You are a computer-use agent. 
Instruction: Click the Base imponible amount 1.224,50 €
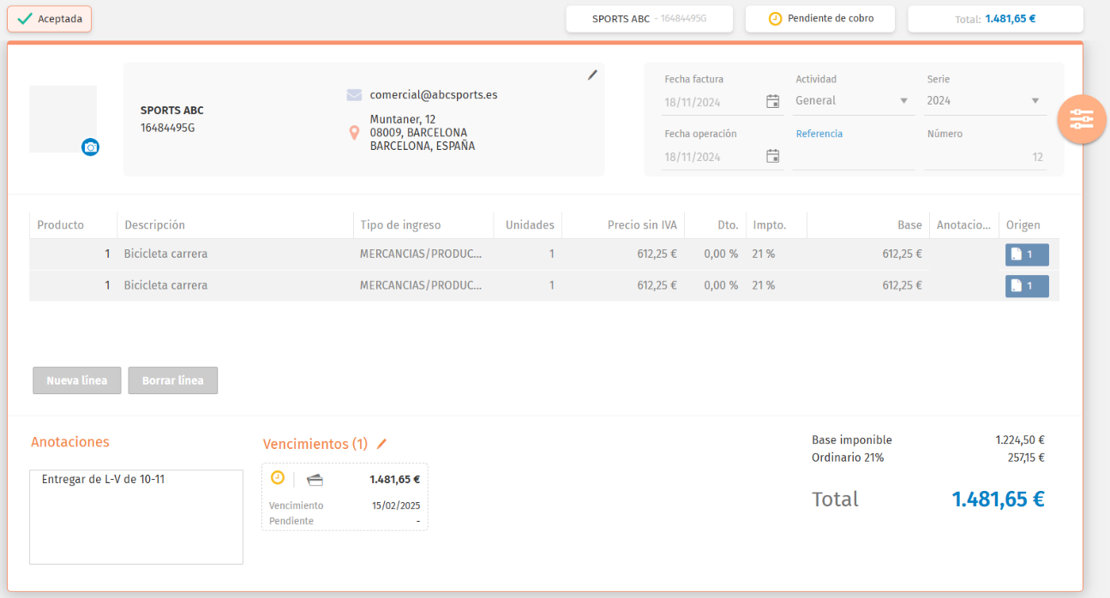[x=1020, y=440]
